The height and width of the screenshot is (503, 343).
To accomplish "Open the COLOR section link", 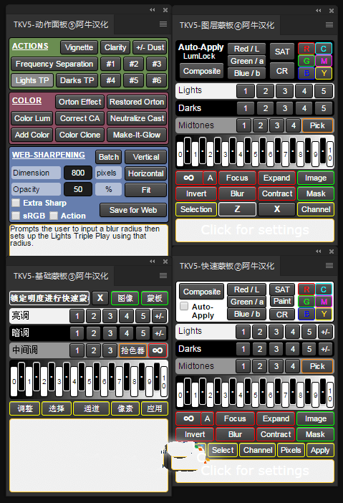I will tap(27, 100).
